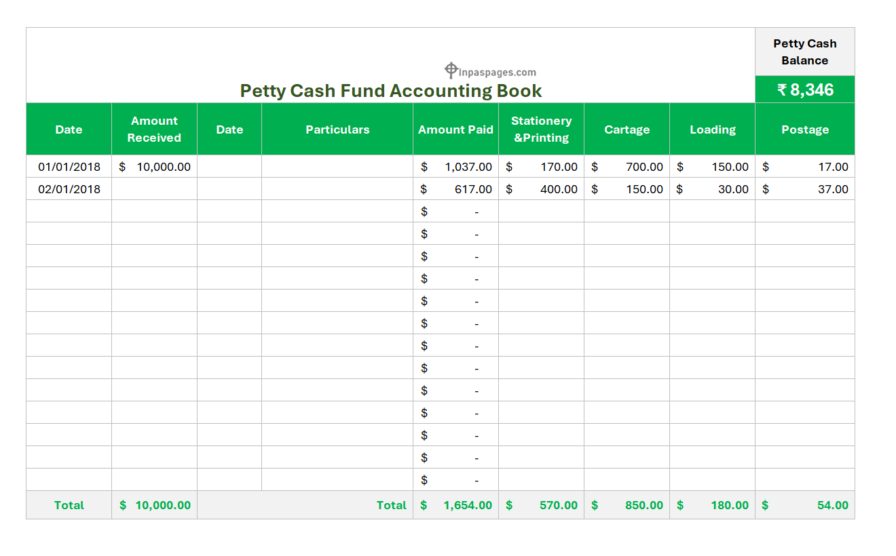This screenshot has width=896, height=556.
Task: Select the 1,654.00 total amount paid
Action: coord(455,505)
